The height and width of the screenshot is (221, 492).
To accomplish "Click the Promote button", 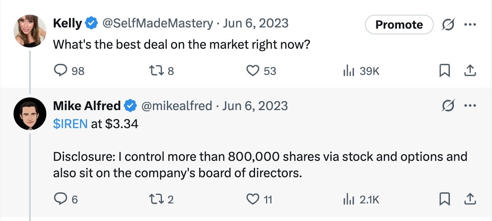I will [x=399, y=25].
